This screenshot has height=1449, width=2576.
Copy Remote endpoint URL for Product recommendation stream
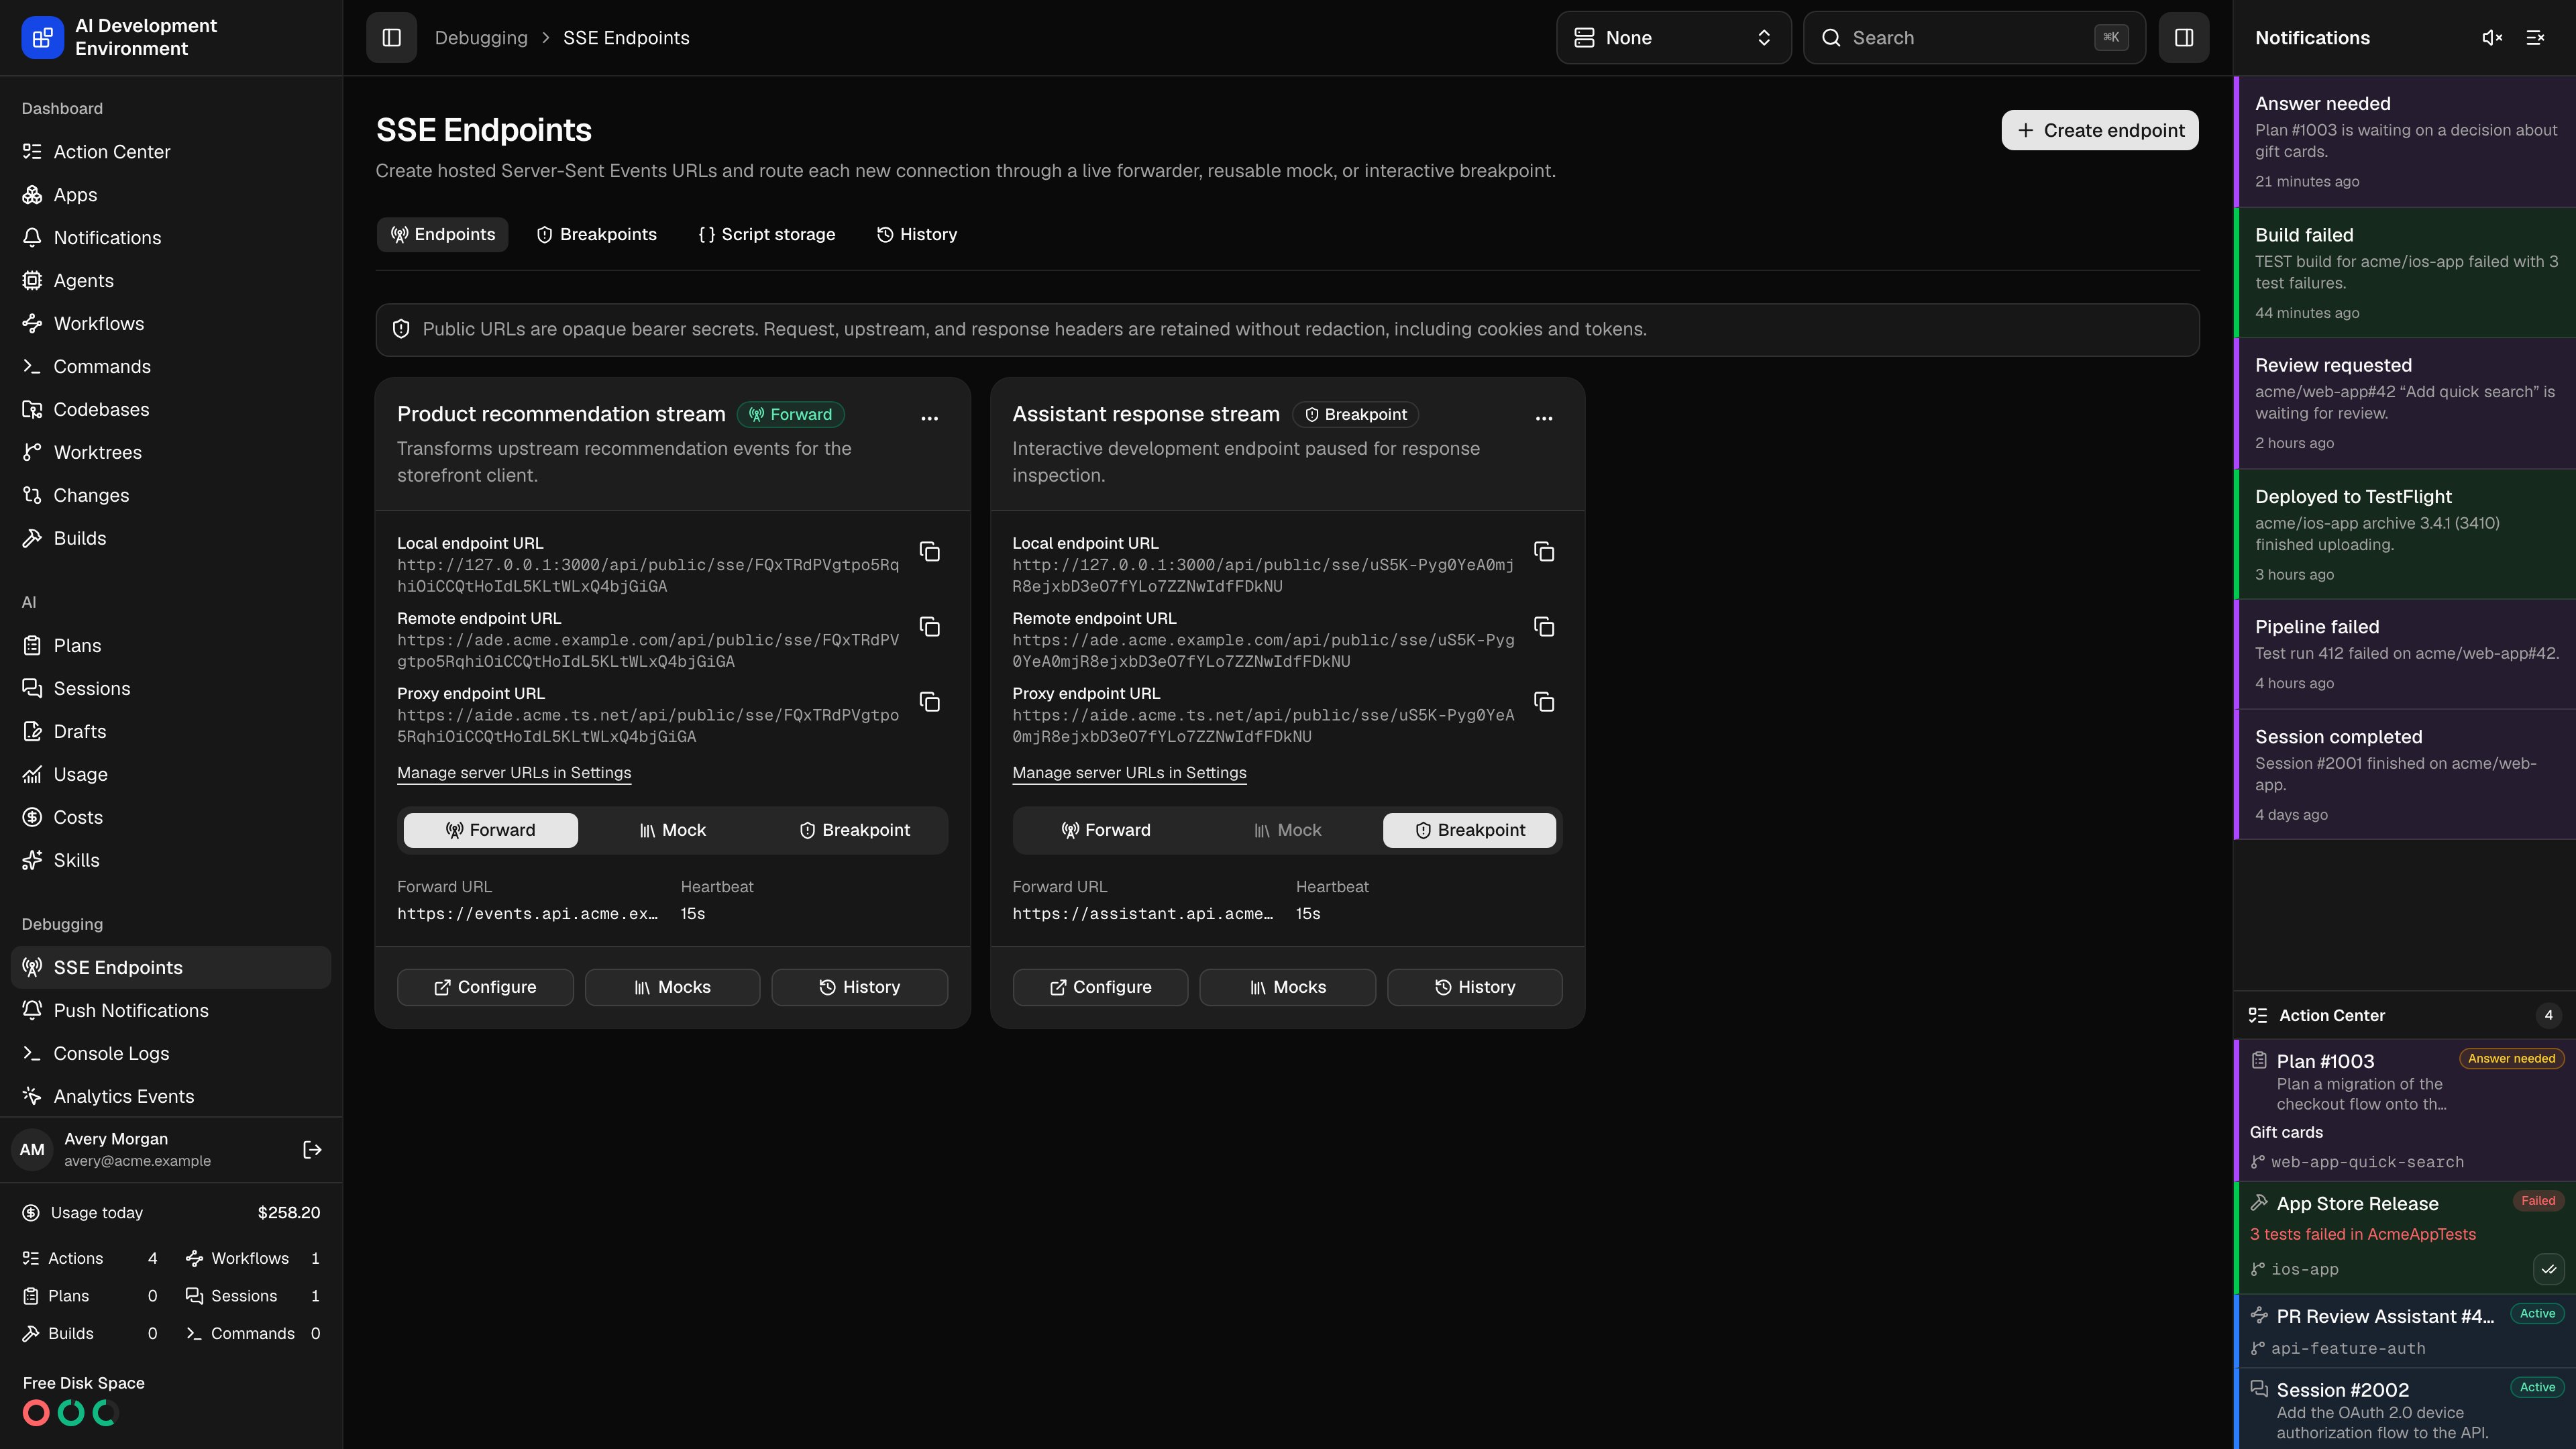click(929, 627)
